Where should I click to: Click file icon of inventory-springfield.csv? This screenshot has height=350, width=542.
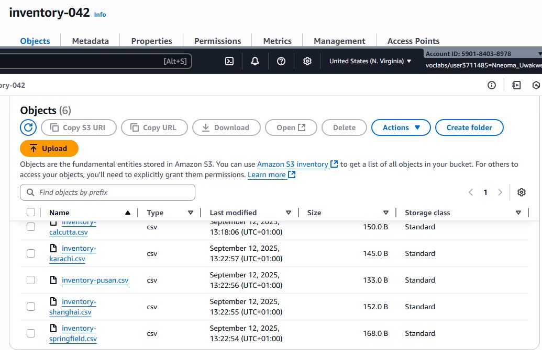click(x=53, y=328)
